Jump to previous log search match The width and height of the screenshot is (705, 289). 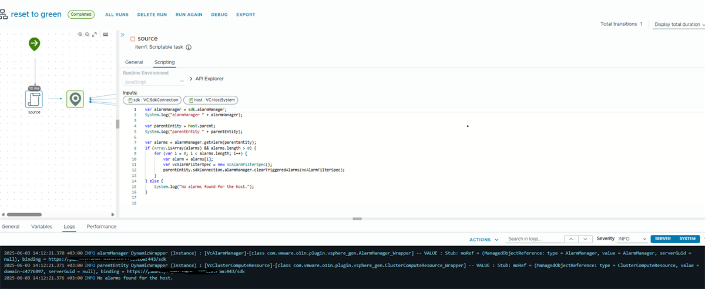[571, 239]
